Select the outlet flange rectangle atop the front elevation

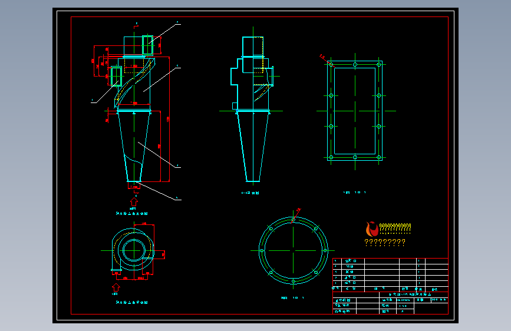(147, 45)
